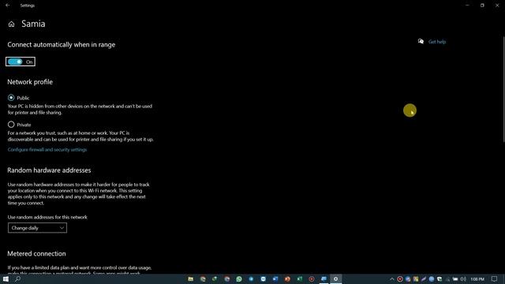505x284 pixels.
Task: Click the Samia network title
Action: 33,24
